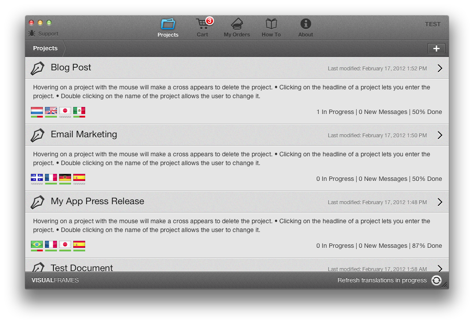
Task: Click the refresh translations spinner icon
Action: click(436, 280)
